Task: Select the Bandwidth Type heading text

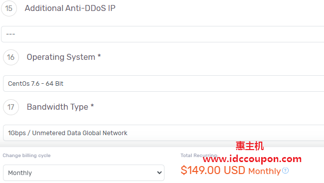Action: click(x=57, y=107)
